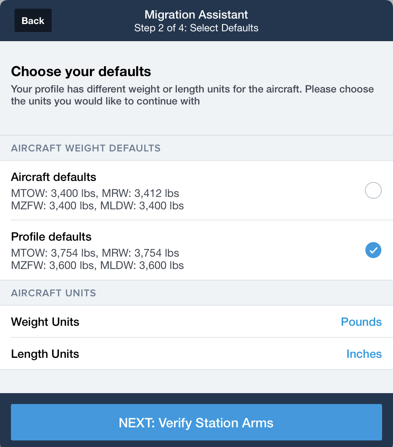
Task: Click the Step 2 of 4 subtitle
Action: 196,28
